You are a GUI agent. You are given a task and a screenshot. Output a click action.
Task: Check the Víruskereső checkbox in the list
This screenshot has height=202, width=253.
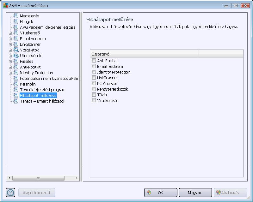94,100
